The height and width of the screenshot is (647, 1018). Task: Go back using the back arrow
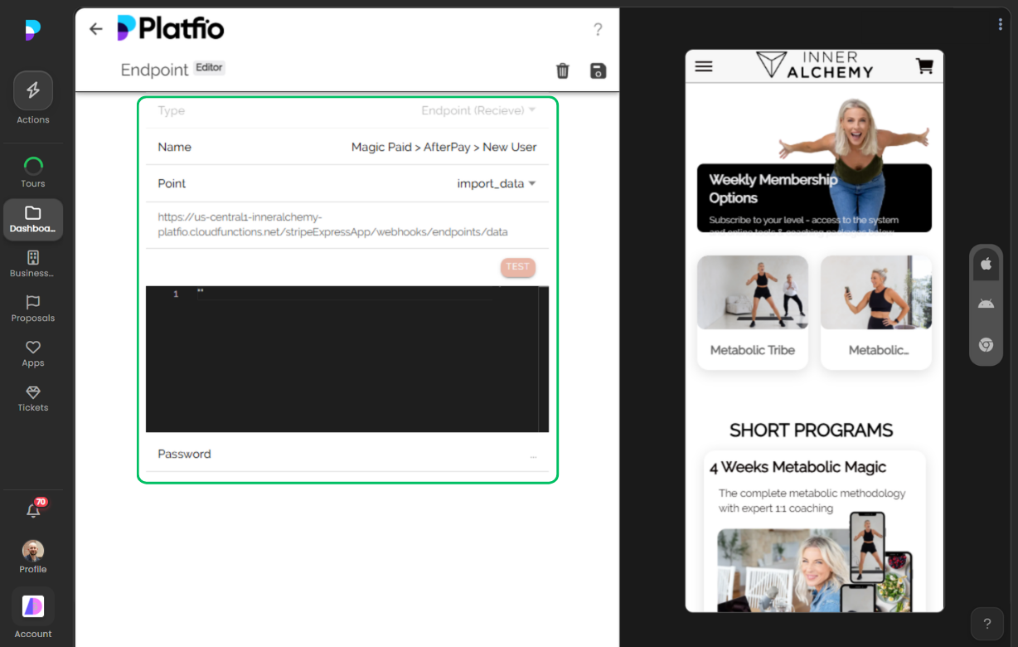(95, 28)
